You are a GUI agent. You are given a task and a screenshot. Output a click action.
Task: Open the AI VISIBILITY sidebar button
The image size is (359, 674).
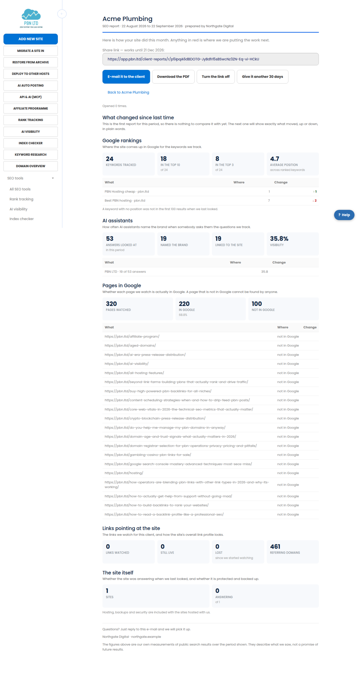coord(31,131)
